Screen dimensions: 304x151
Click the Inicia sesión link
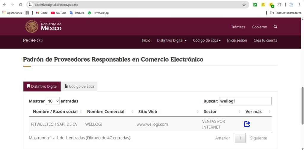[237, 40]
